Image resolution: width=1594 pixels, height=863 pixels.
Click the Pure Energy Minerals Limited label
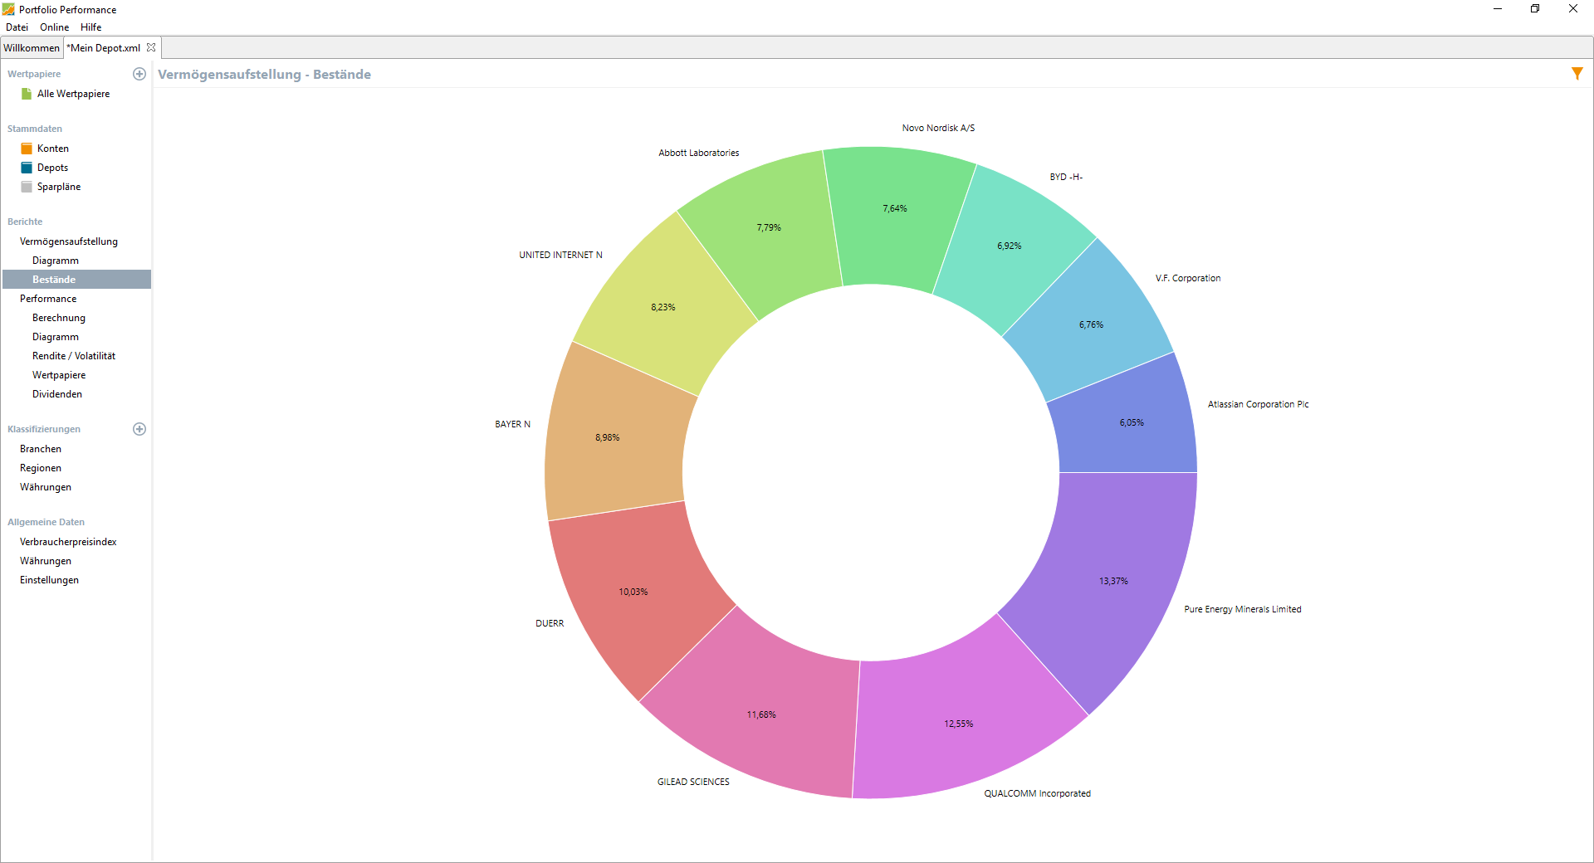coord(1243,609)
